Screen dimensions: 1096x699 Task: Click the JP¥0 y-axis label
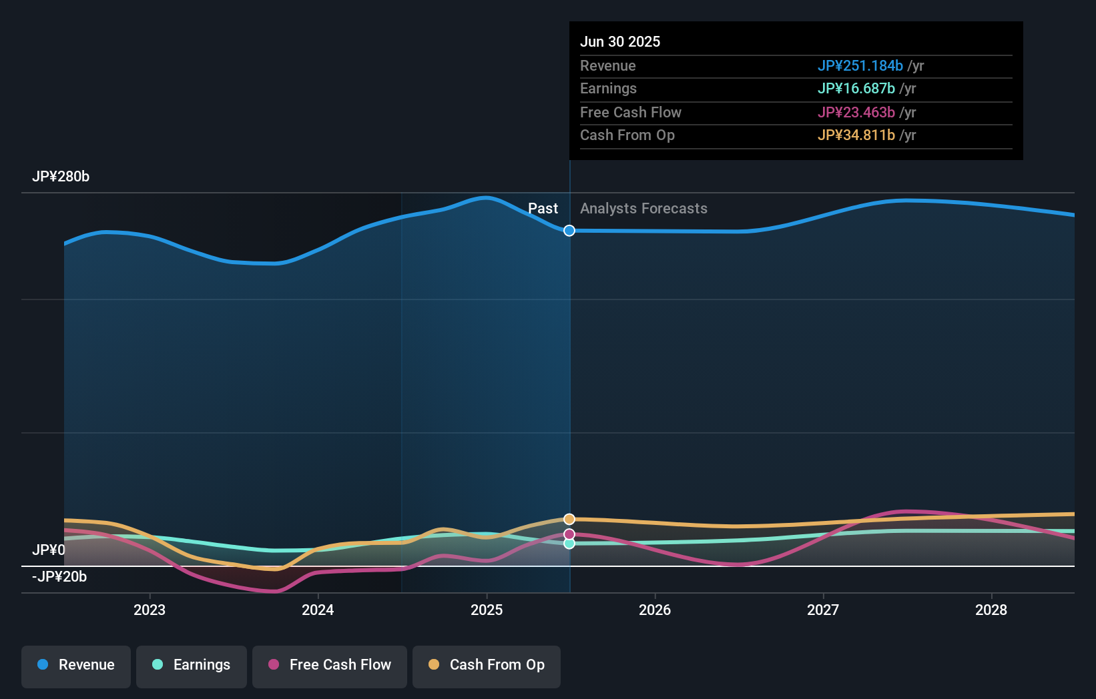49,550
